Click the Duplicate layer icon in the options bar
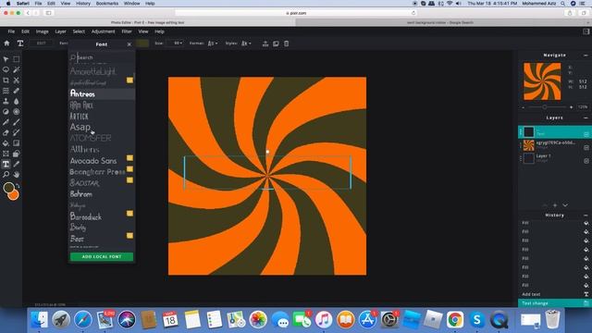The width and height of the screenshot is (592, 333). (276, 43)
